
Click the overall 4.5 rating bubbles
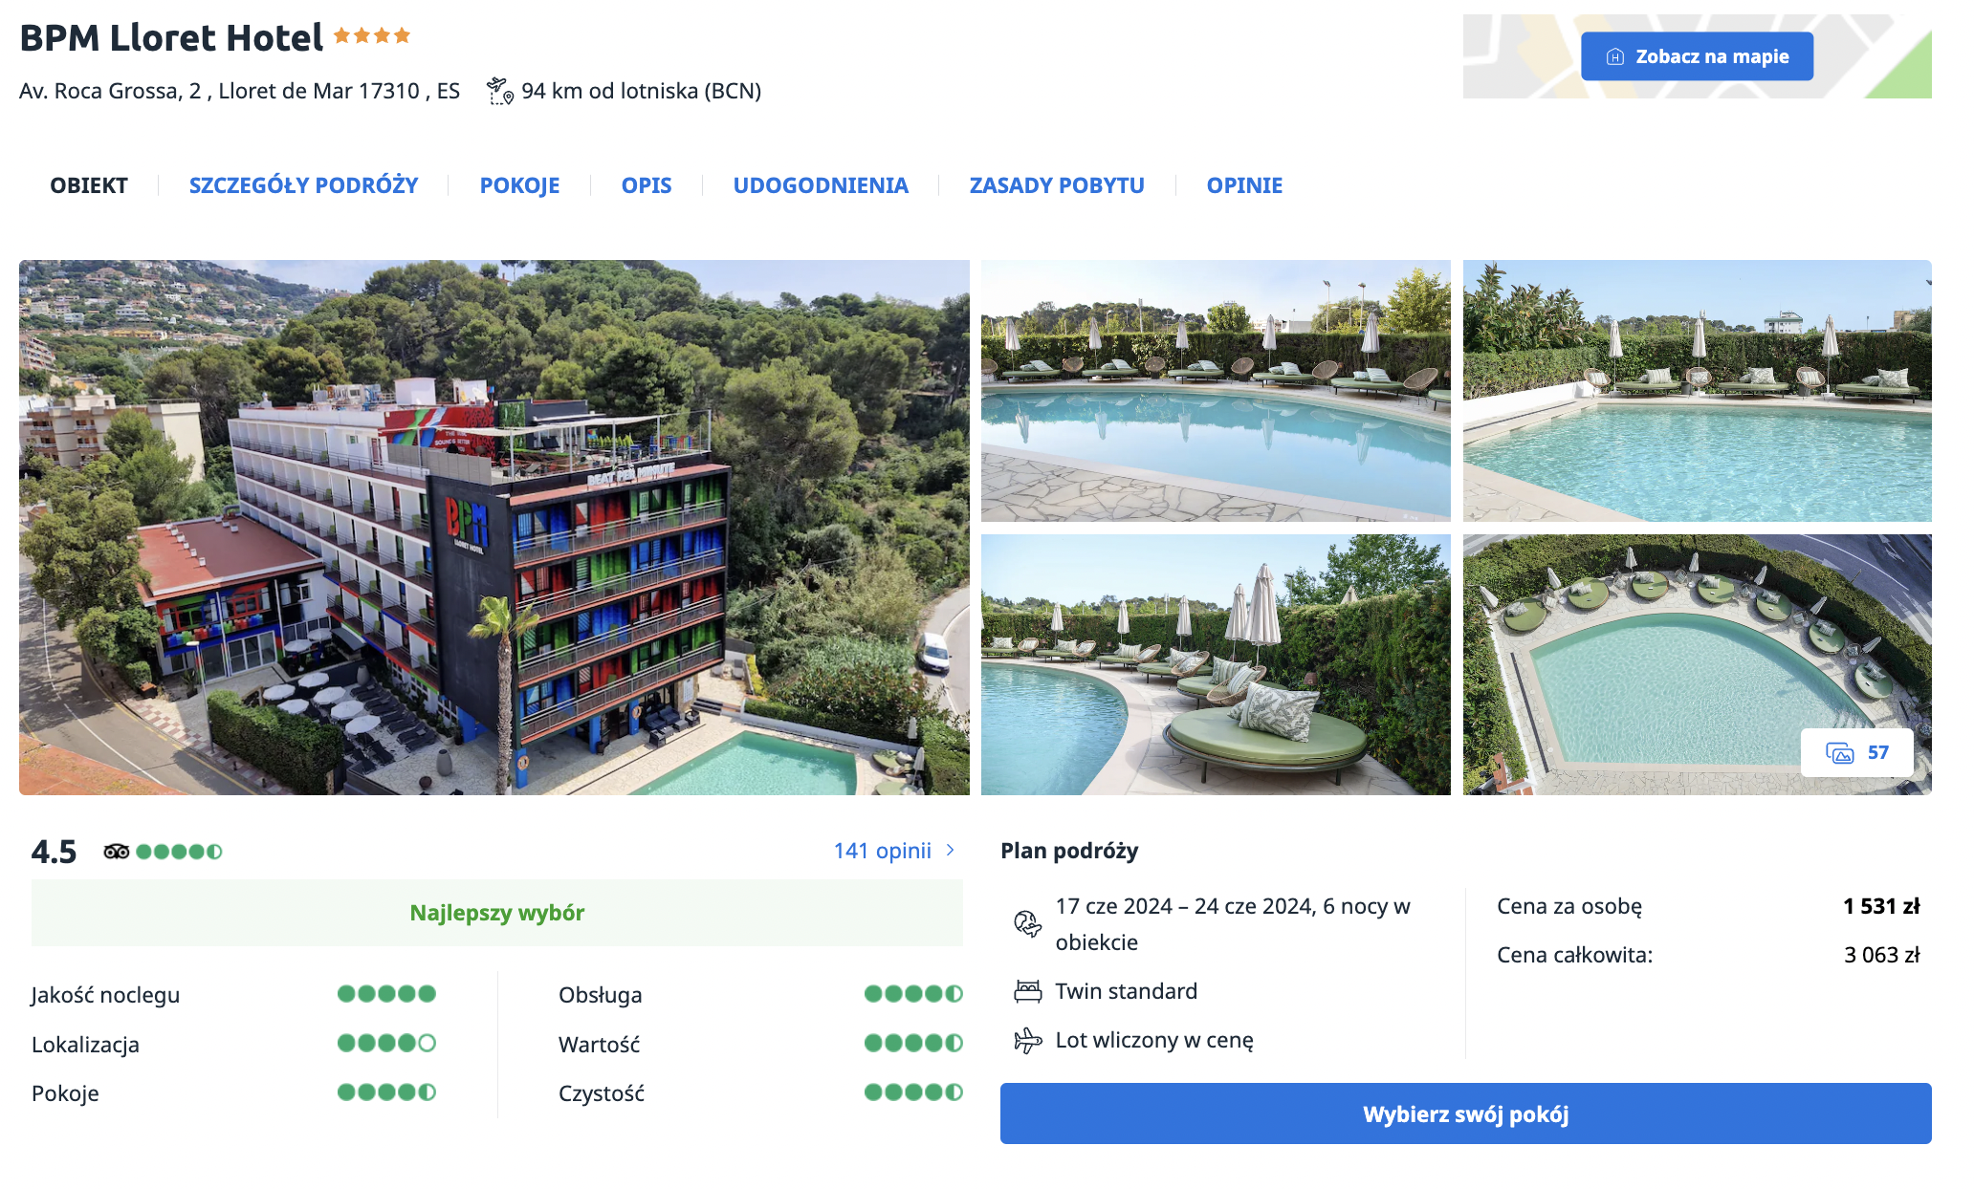coord(179,852)
